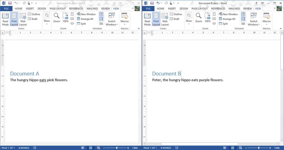Switch to Web Layout in Document B window

[x=165, y=19]
